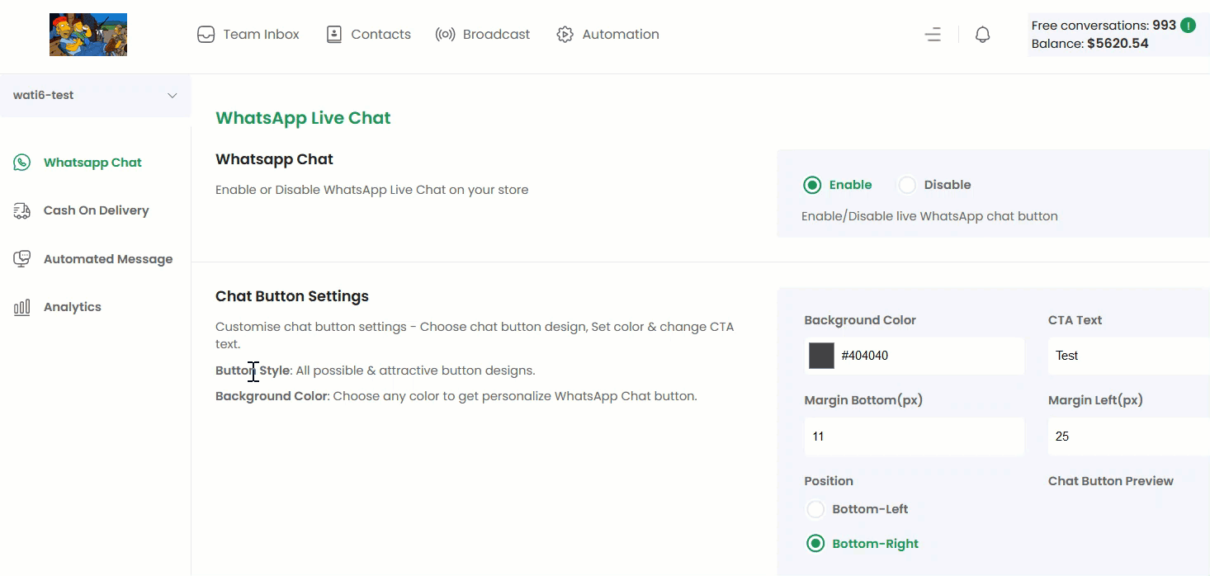
Task: Click the Cash On Delivery truck icon
Action: tap(22, 210)
